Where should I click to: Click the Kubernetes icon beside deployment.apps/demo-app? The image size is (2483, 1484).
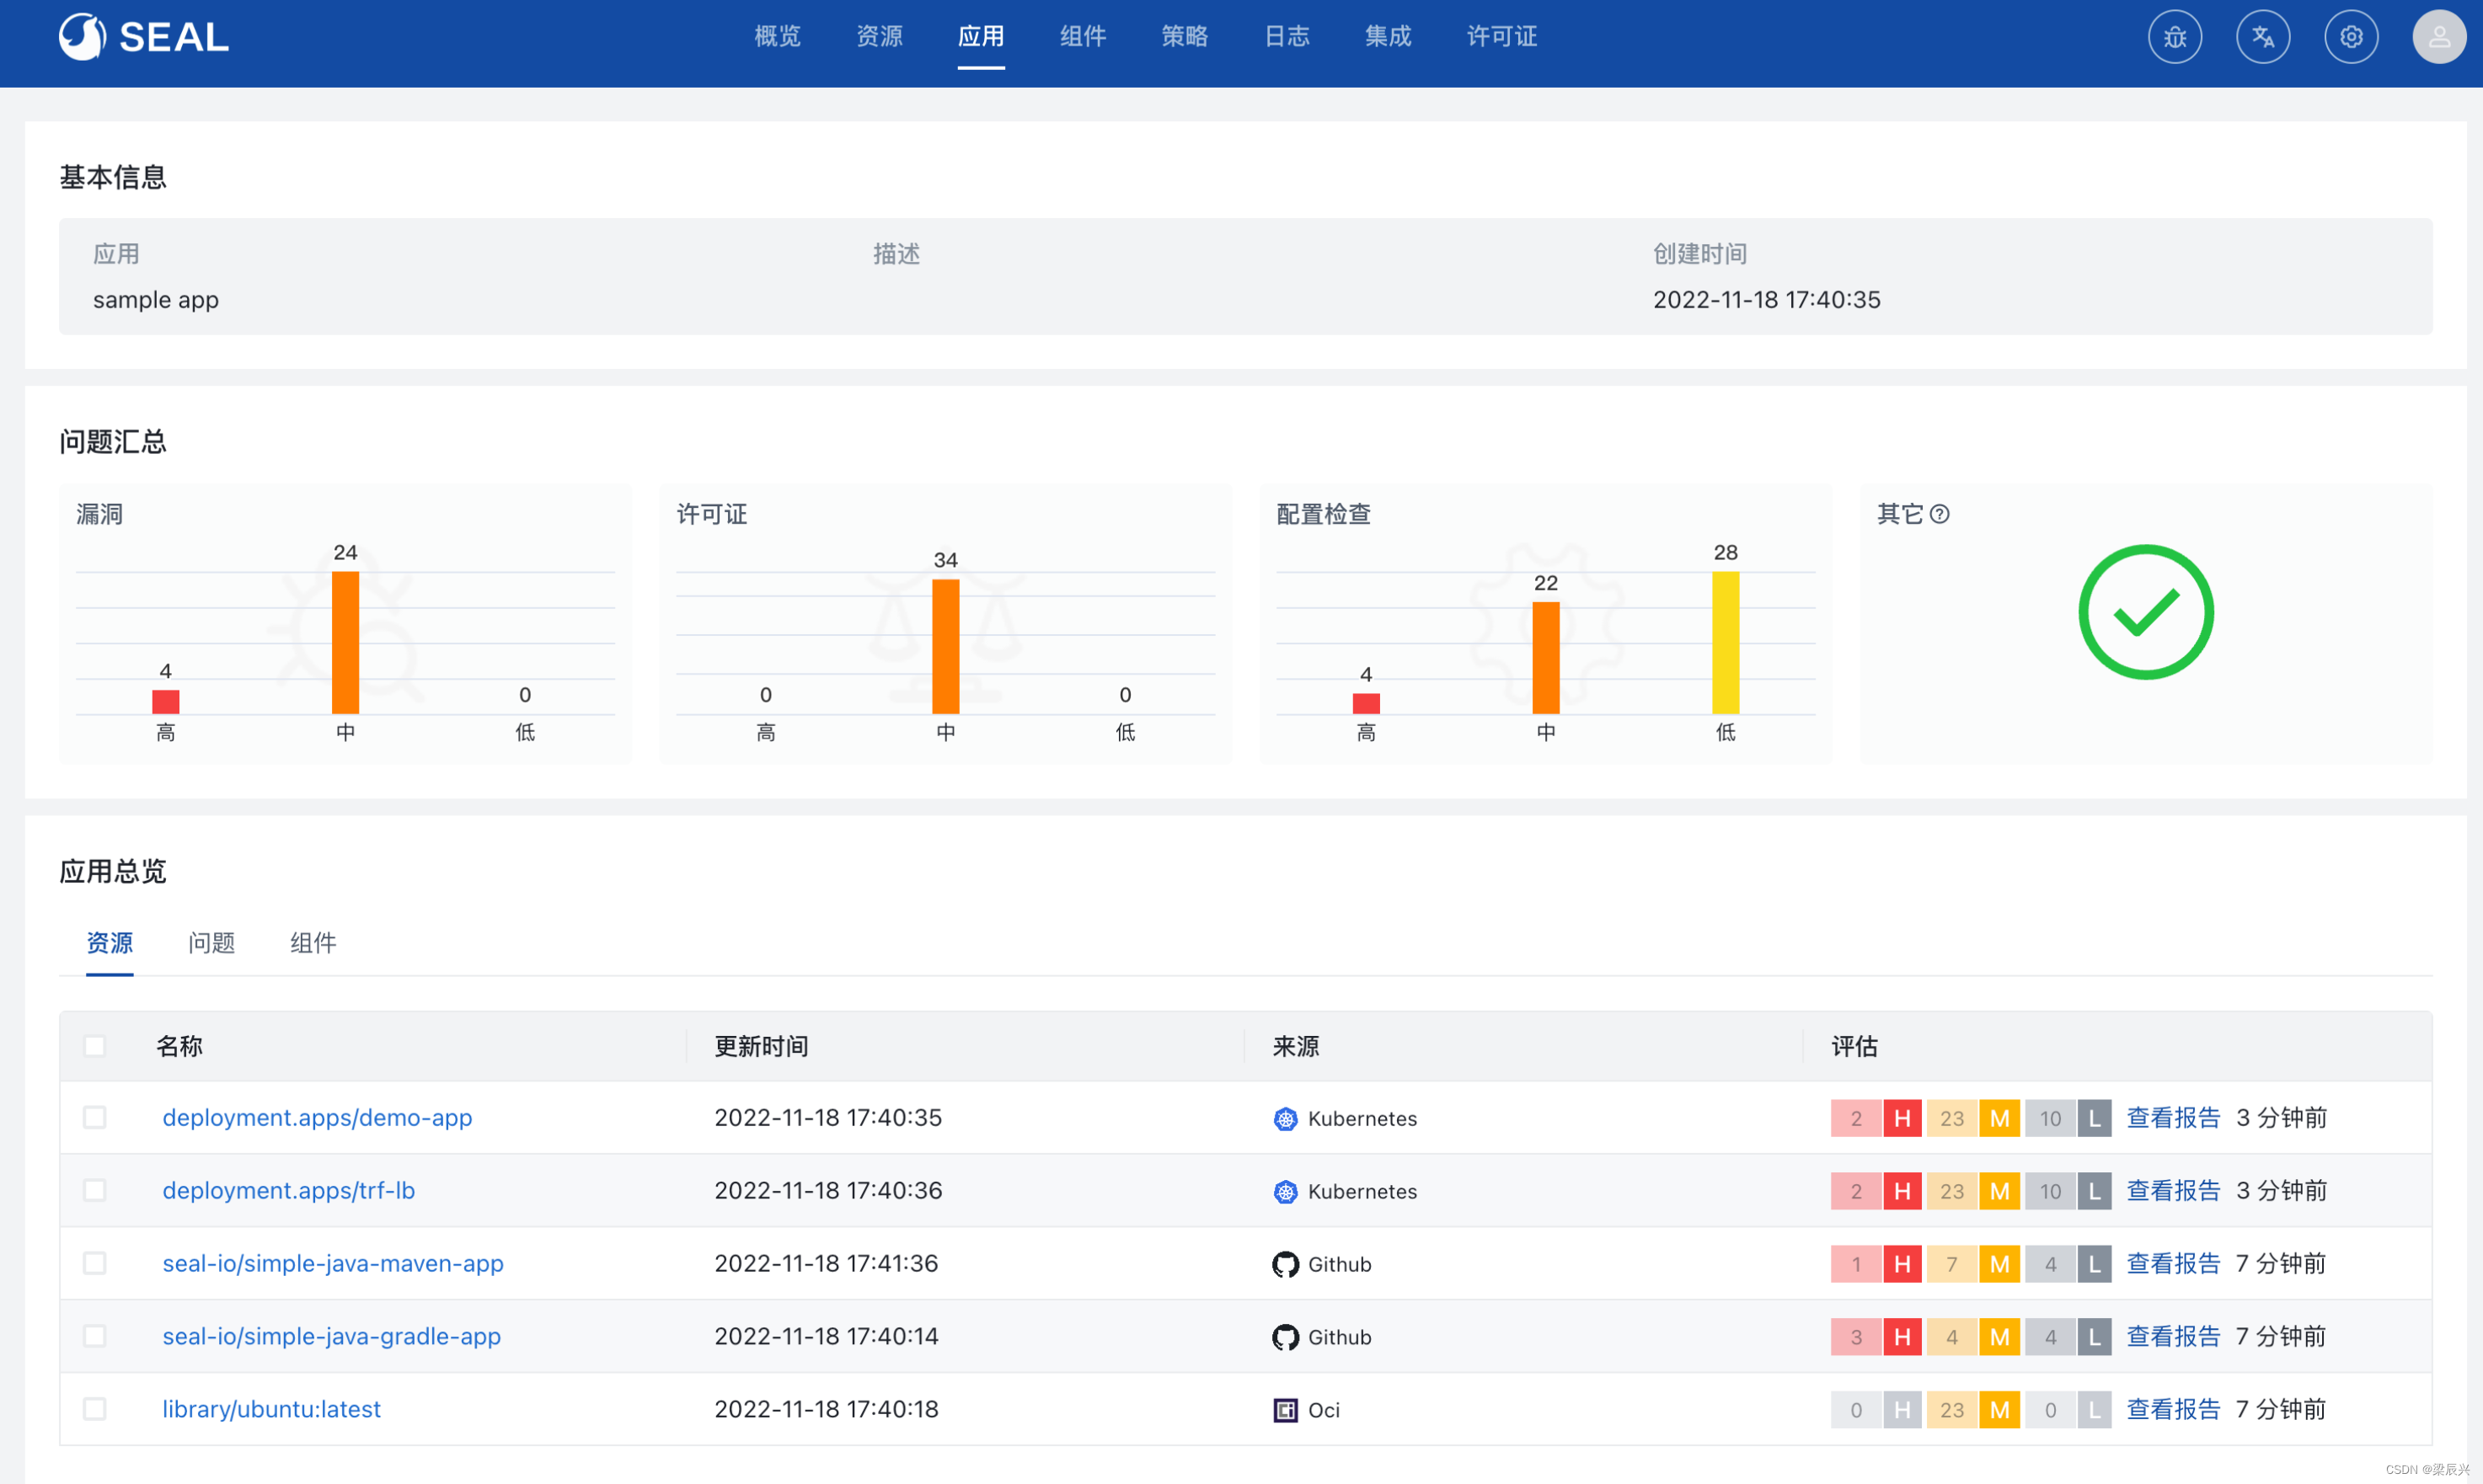(1285, 1119)
